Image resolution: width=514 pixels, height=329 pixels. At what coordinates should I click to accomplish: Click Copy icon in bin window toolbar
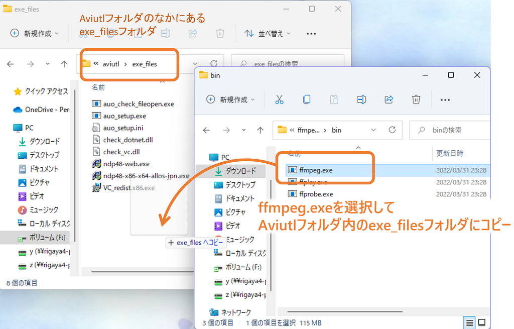307,99
